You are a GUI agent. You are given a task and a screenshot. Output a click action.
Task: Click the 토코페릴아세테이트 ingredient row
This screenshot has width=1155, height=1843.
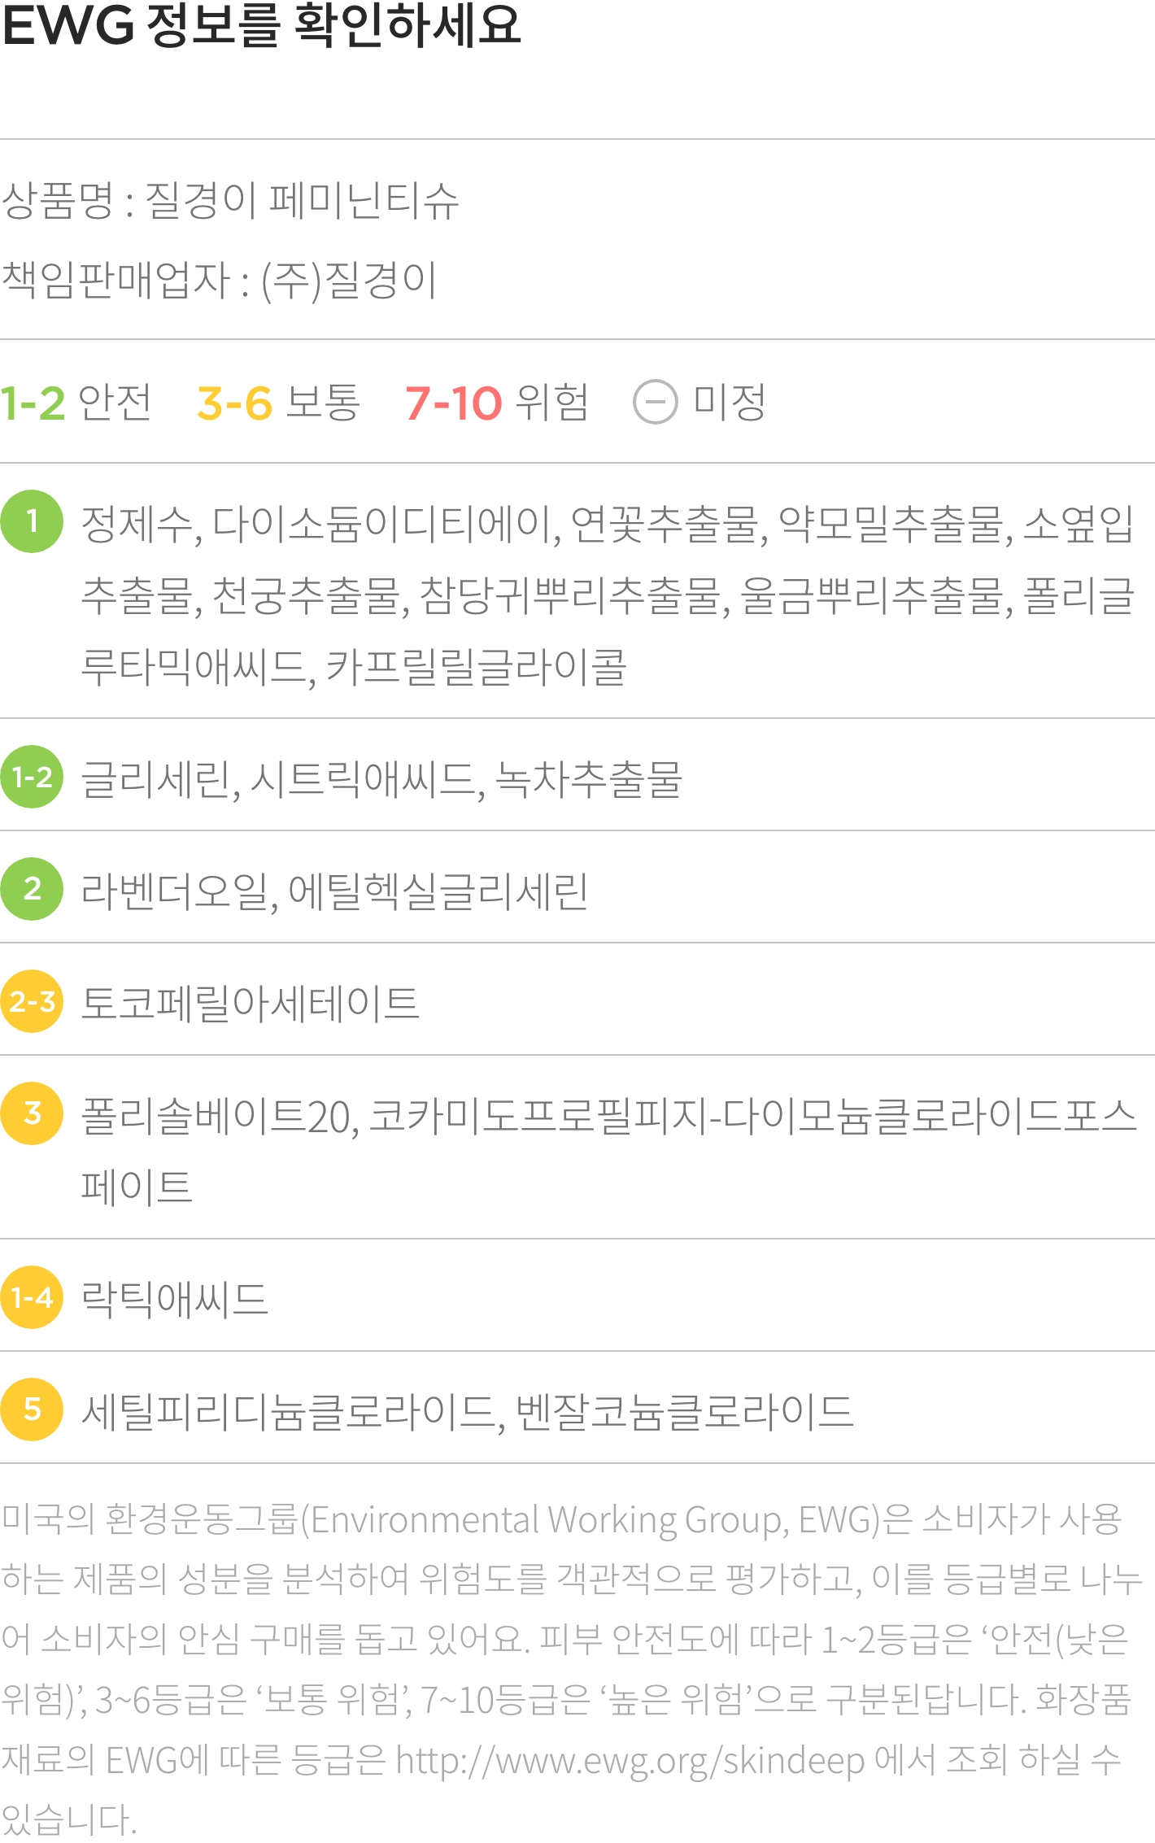click(251, 1003)
